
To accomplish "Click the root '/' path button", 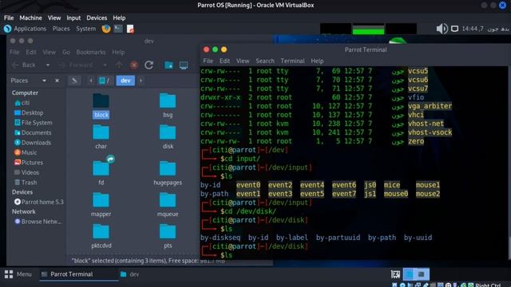I will click(x=105, y=81).
